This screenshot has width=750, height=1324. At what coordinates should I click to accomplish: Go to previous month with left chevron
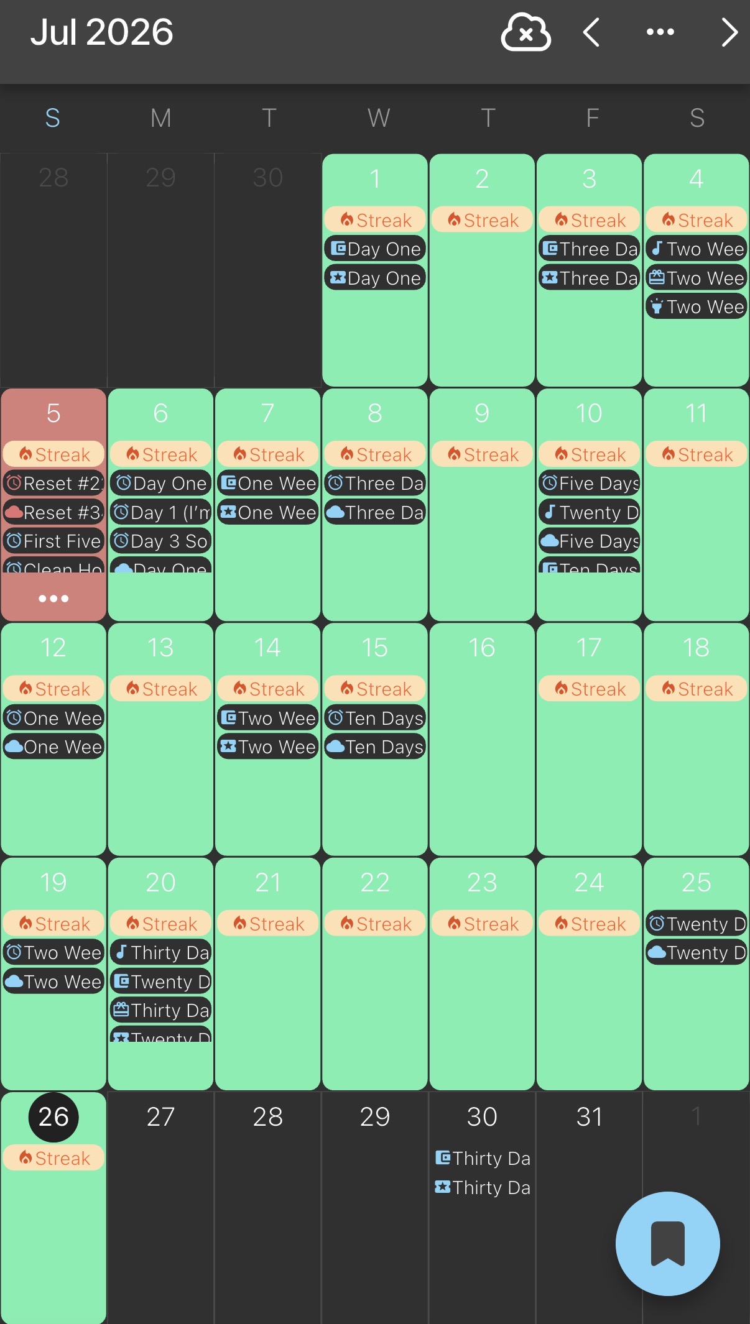coord(591,32)
